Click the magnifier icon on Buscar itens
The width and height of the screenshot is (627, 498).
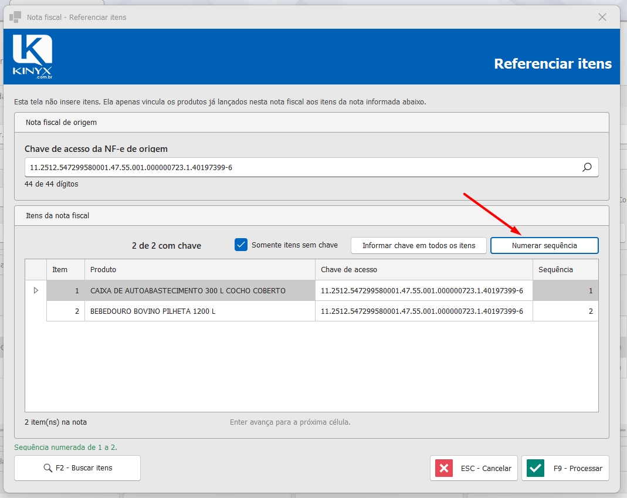point(48,468)
